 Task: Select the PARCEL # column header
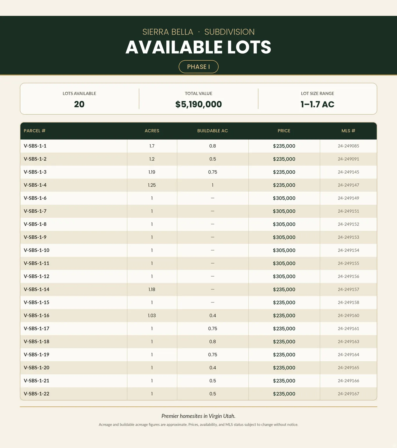34,131
